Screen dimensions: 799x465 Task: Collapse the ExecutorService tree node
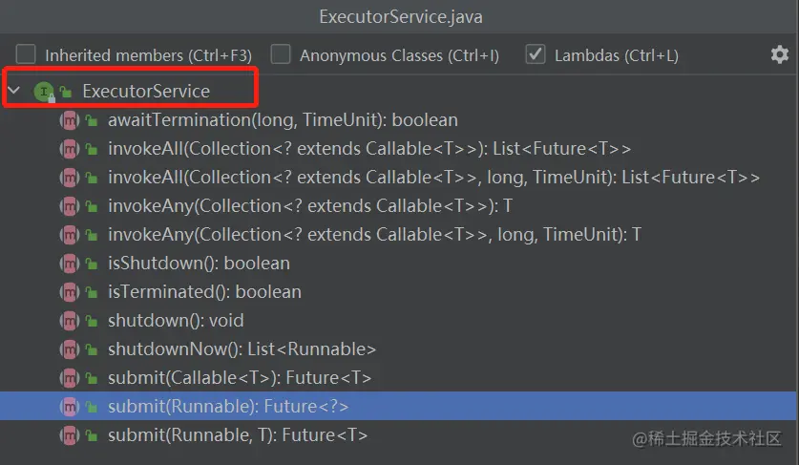13,91
